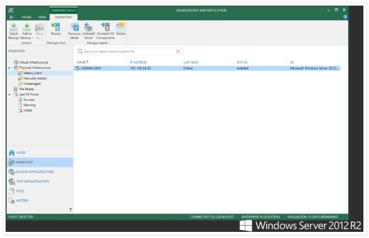The height and width of the screenshot is (238, 369).
Task: Select the Manually Added protection group
Action: (x=35, y=78)
